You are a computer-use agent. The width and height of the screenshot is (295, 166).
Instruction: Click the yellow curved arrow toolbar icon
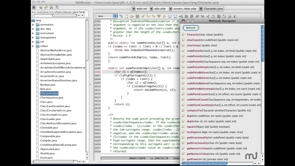pyautogui.click(x=164, y=16)
